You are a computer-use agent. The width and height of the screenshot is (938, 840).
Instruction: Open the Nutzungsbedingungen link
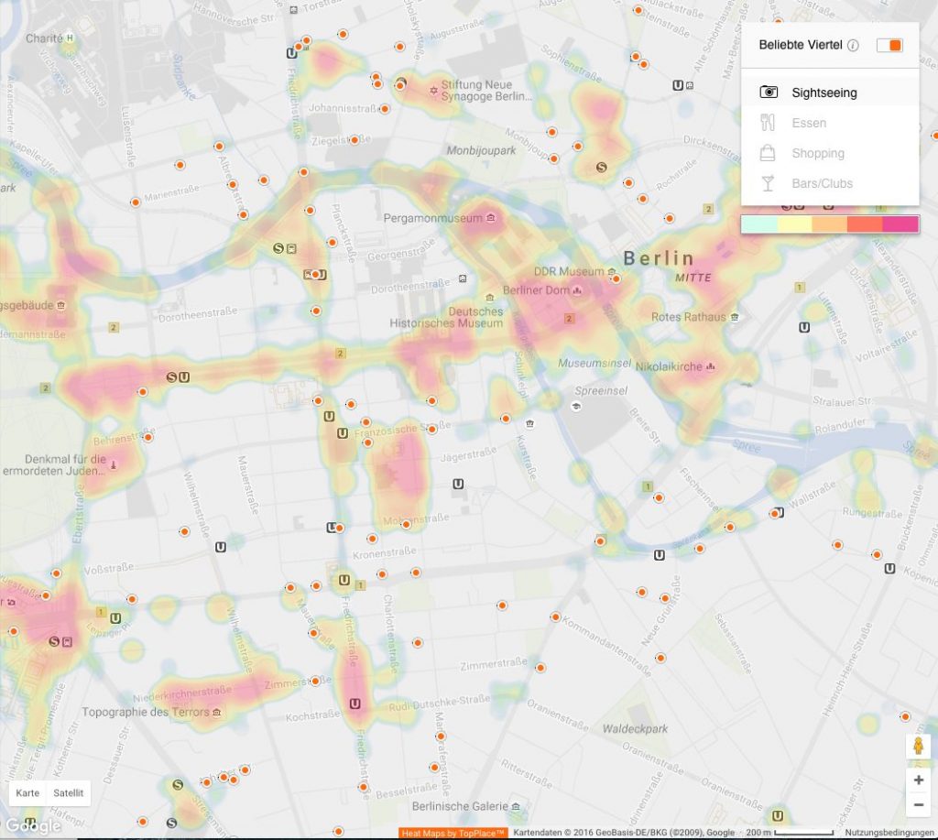889,833
